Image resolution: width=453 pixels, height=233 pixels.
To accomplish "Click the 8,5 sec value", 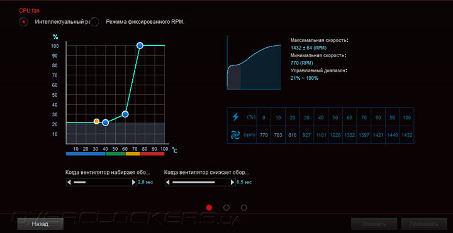I will point(244,182).
